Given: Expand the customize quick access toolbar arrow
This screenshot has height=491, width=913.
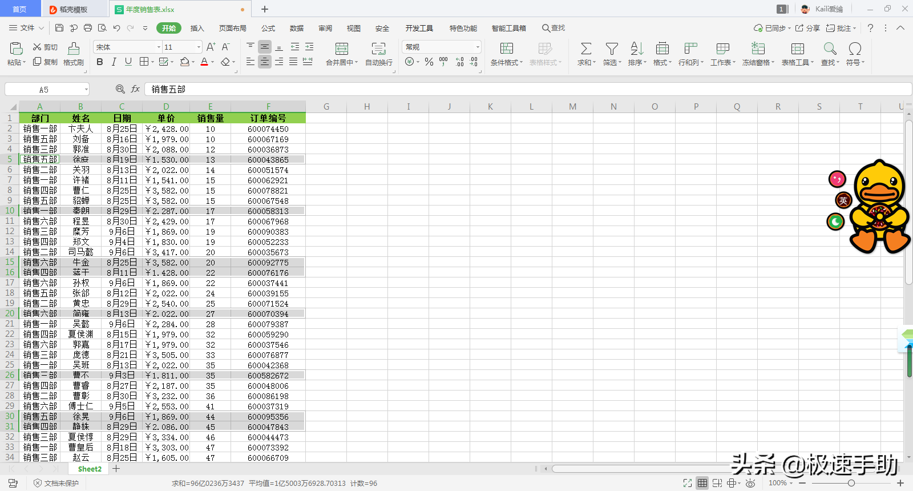Looking at the screenshot, I should pos(145,28).
